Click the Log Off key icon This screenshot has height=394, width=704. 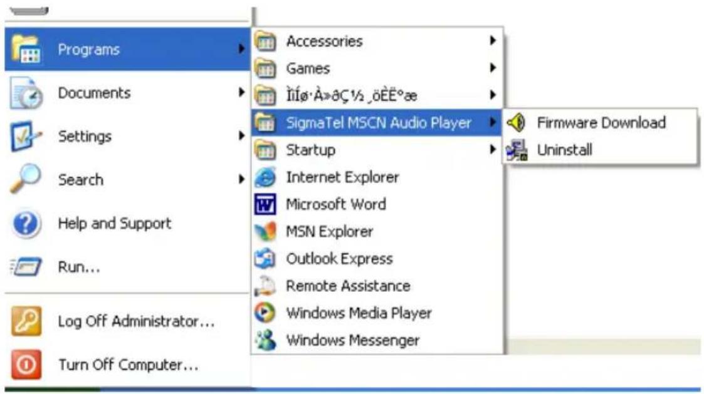point(26,321)
